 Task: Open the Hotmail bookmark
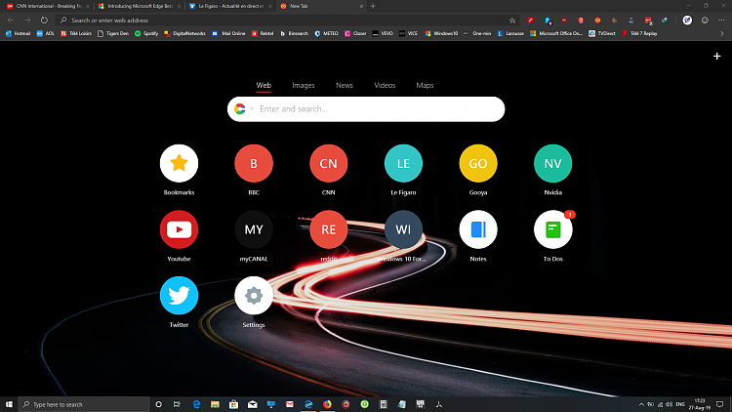(18, 33)
